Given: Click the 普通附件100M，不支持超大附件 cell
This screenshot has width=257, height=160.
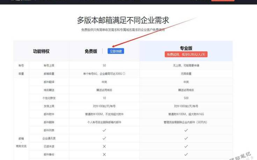Looking at the screenshot, I should point(104,114).
